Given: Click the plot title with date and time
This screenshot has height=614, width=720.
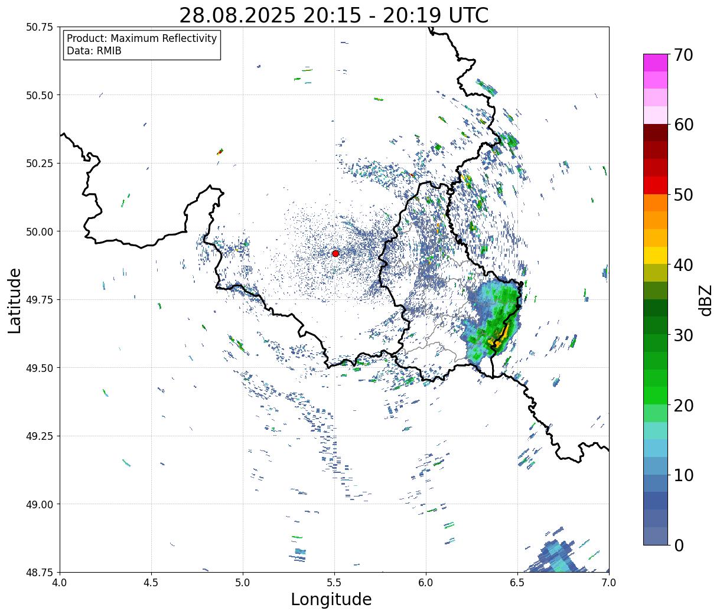Looking at the screenshot, I should point(334,15).
